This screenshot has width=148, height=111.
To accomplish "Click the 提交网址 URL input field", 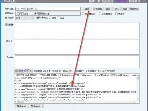I will point(48,9).
